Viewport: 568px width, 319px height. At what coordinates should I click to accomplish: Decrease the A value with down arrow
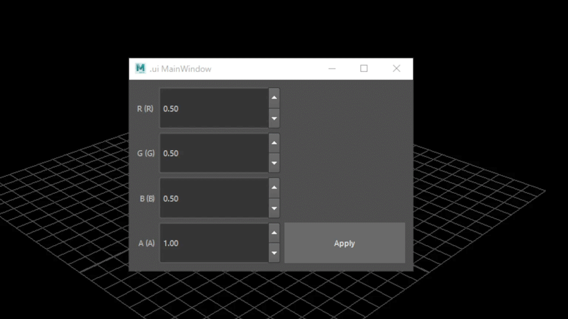pyautogui.click(x=274, y=253)
